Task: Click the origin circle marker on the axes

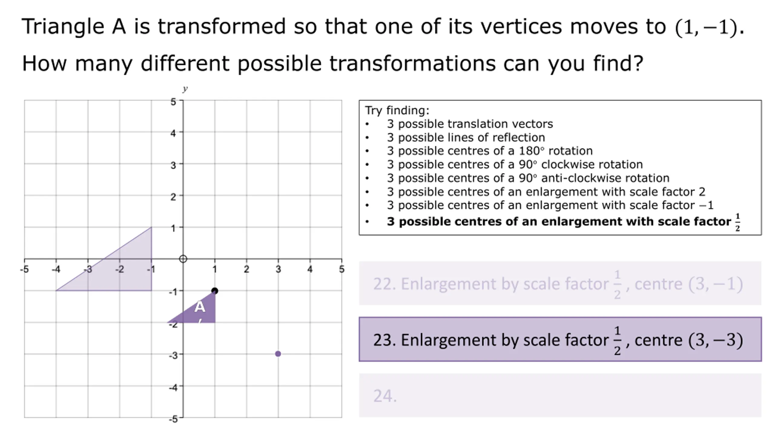Action: [x=183, y=259]
